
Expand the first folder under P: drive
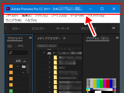(x=49, y=58)
